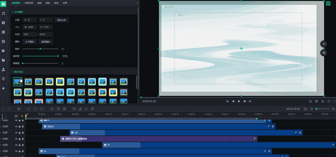Click the trash icon in timeline toolbar
Image resolution: width=336 pixels, height=157 pixels.
pos(64,109)
